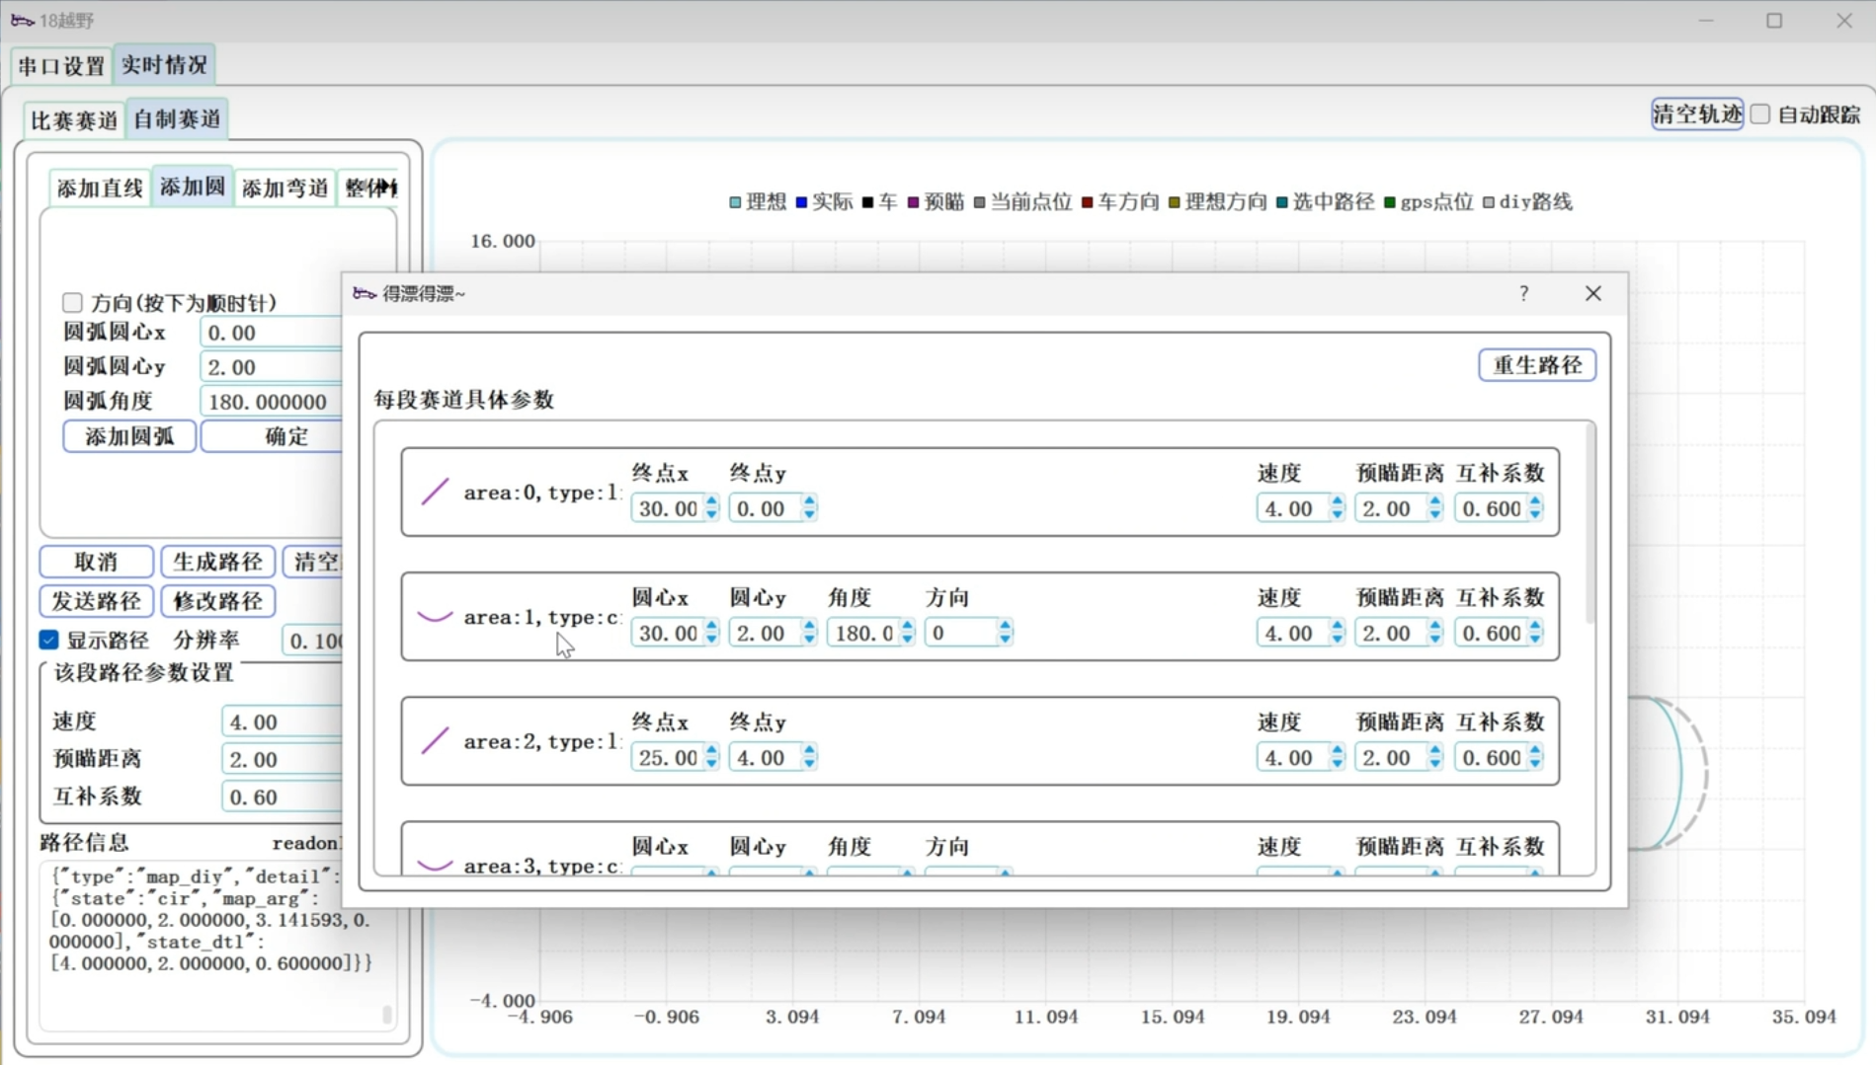
Task: Click 预瞄距离 field in left panel
Action: pyautogui.click(x=282, y=759)
